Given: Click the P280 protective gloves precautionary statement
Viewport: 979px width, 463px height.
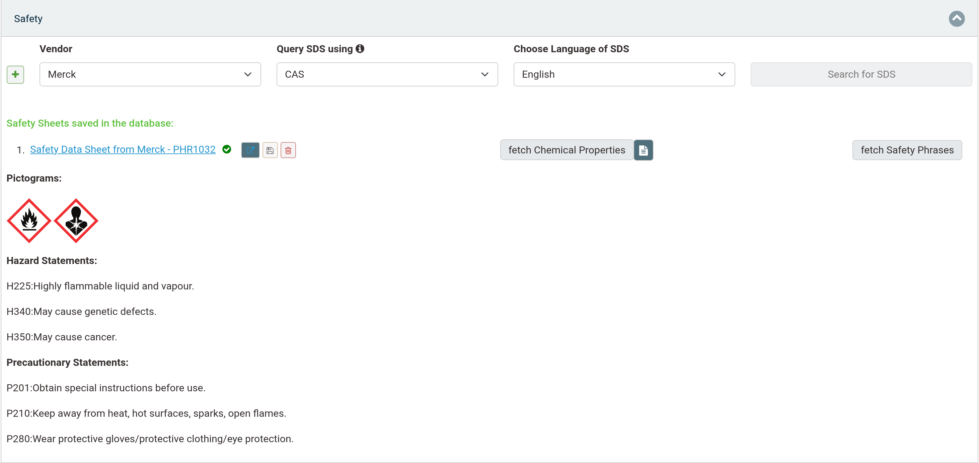Looking at the screenshot, I should (x=150, y=439).
